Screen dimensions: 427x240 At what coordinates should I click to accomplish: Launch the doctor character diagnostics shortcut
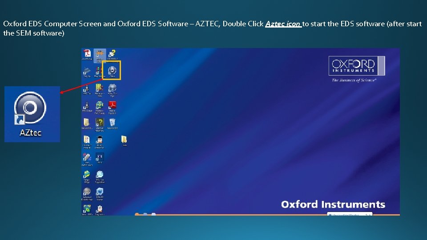(100, 210)
